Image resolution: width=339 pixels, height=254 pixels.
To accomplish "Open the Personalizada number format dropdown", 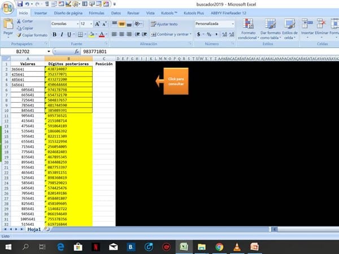I will pyautogui.click(x=233, y=24).
